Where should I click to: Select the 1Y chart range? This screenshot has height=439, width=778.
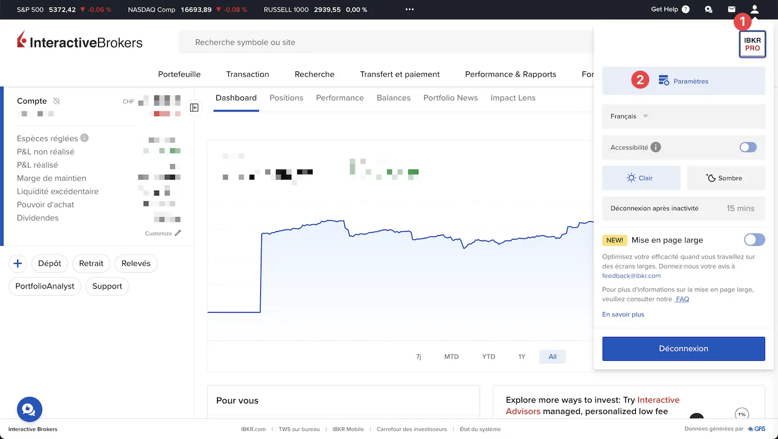(x=522, y=357)
